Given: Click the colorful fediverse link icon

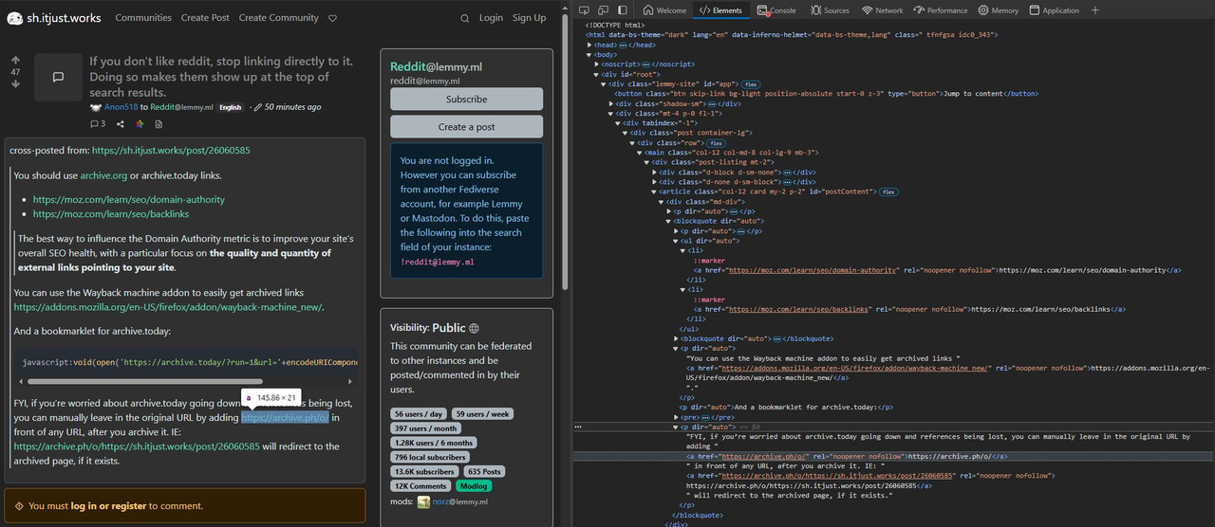Looking at the screenshot, I should click(x=140, y=123).
